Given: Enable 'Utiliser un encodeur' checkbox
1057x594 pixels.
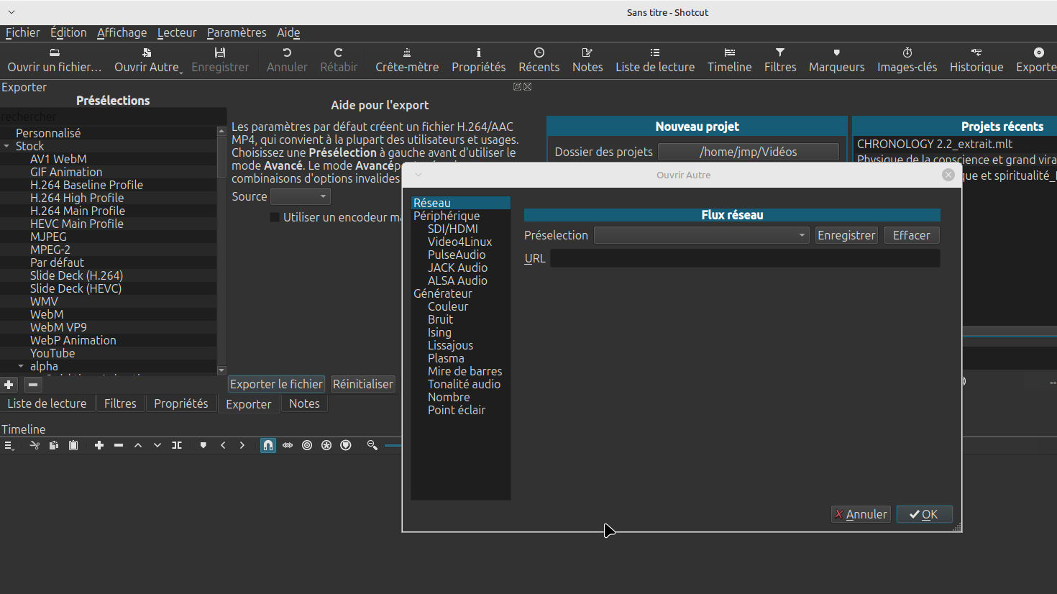Looking at the screenshot, I should [x=275, y=217].
